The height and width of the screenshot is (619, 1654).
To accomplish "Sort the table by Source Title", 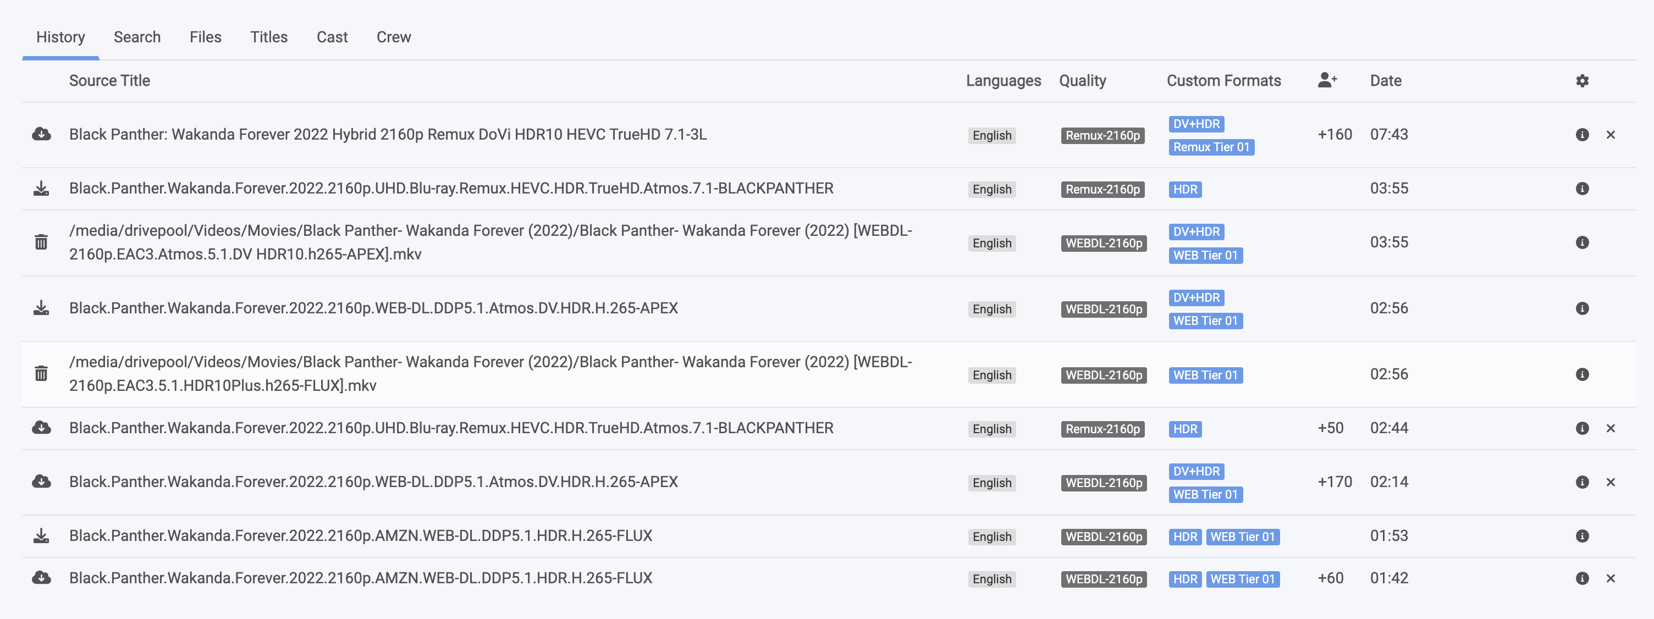I will tap(109, 80).
